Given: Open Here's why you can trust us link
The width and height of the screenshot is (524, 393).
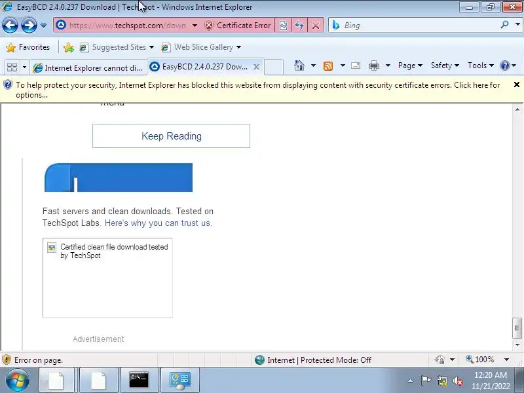Looking at the screenshot, I should 159,223.
